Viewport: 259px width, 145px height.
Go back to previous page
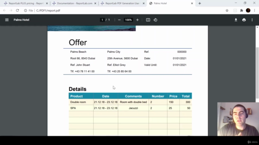pos(4,10)
